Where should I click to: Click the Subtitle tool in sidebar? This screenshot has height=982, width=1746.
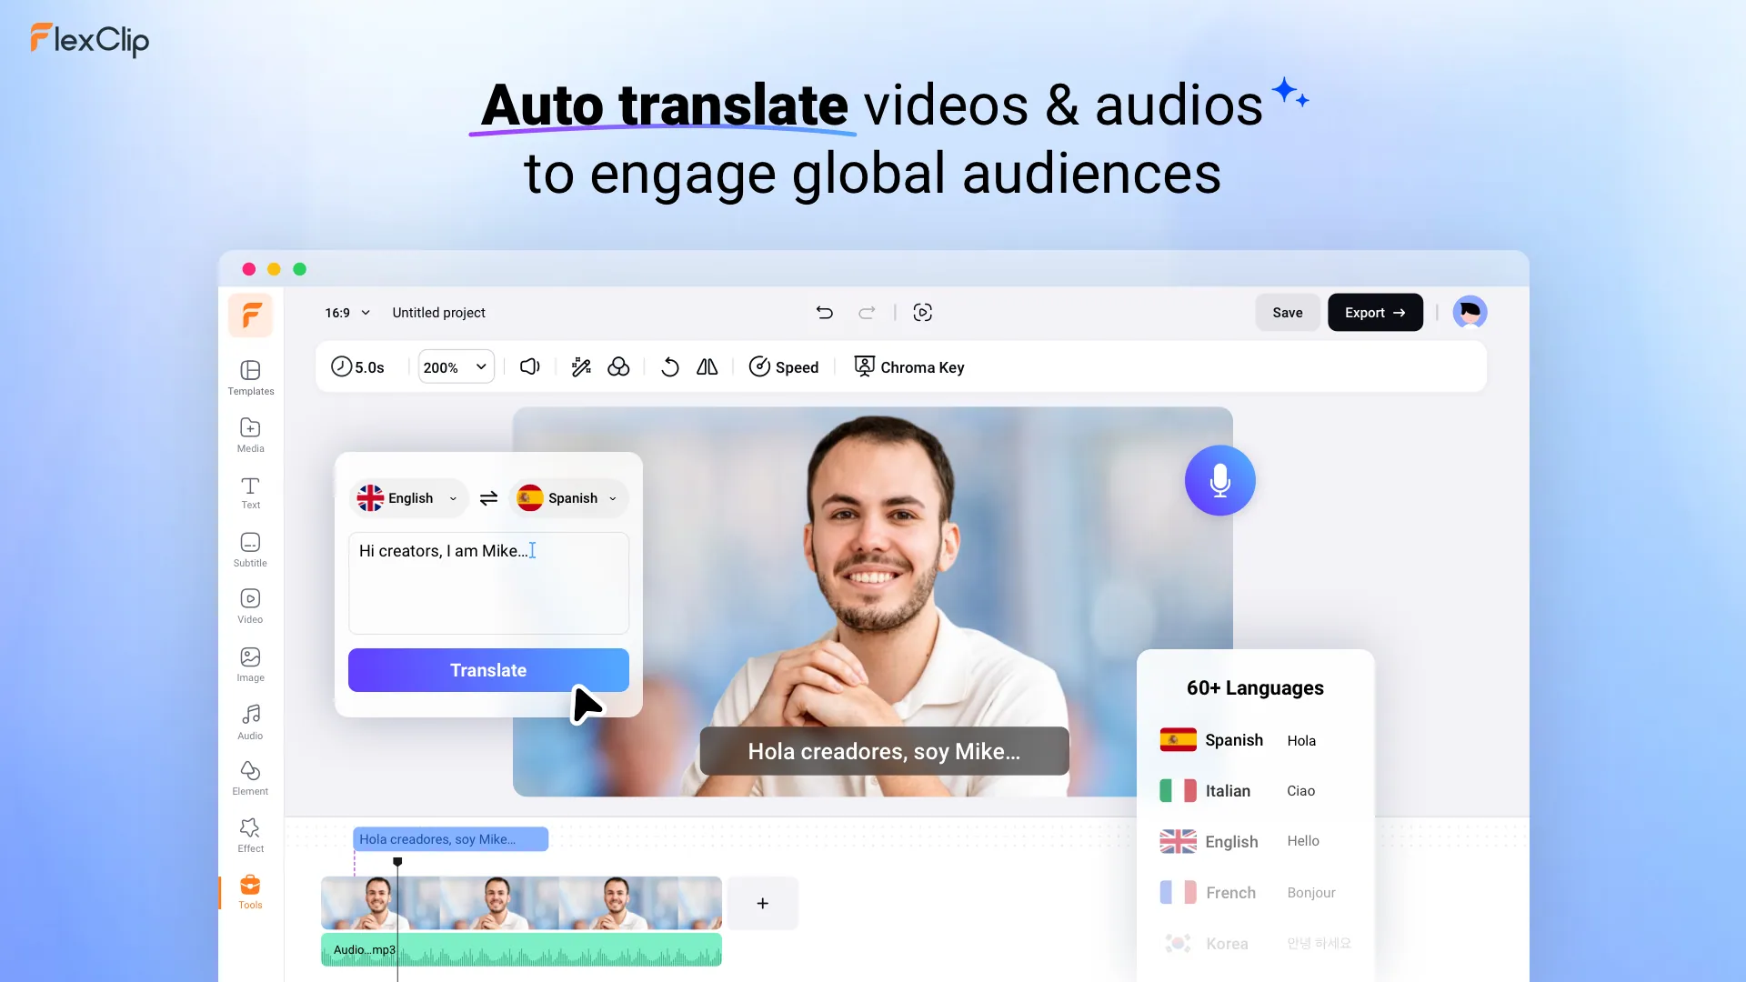[249, 549]
